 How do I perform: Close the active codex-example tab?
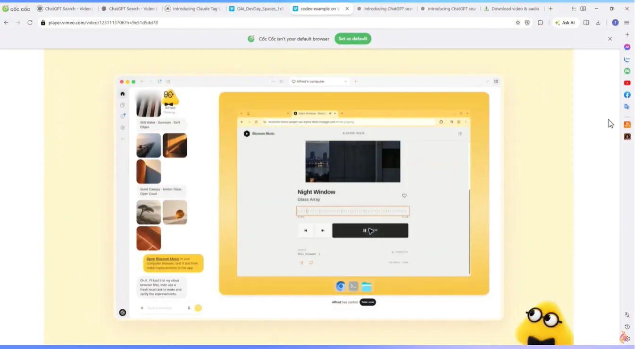347,8
